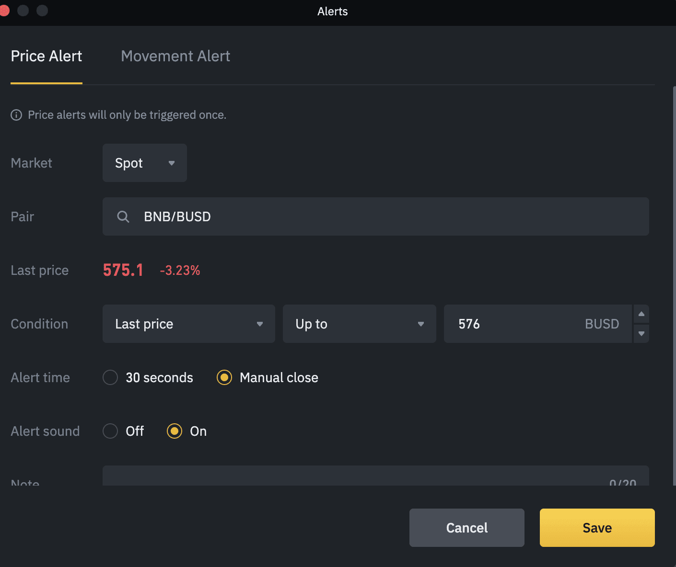Click the info icon next to the alert notice
This screenshot has height=567, width=676.
pyautogui.click(x=16, y=115)
